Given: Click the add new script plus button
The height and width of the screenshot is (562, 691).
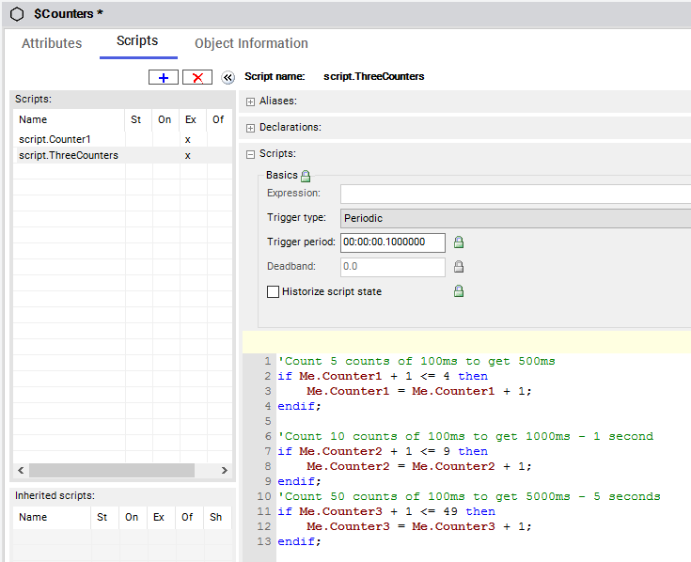Looking at the screenshot, I should tap(163, 77).
